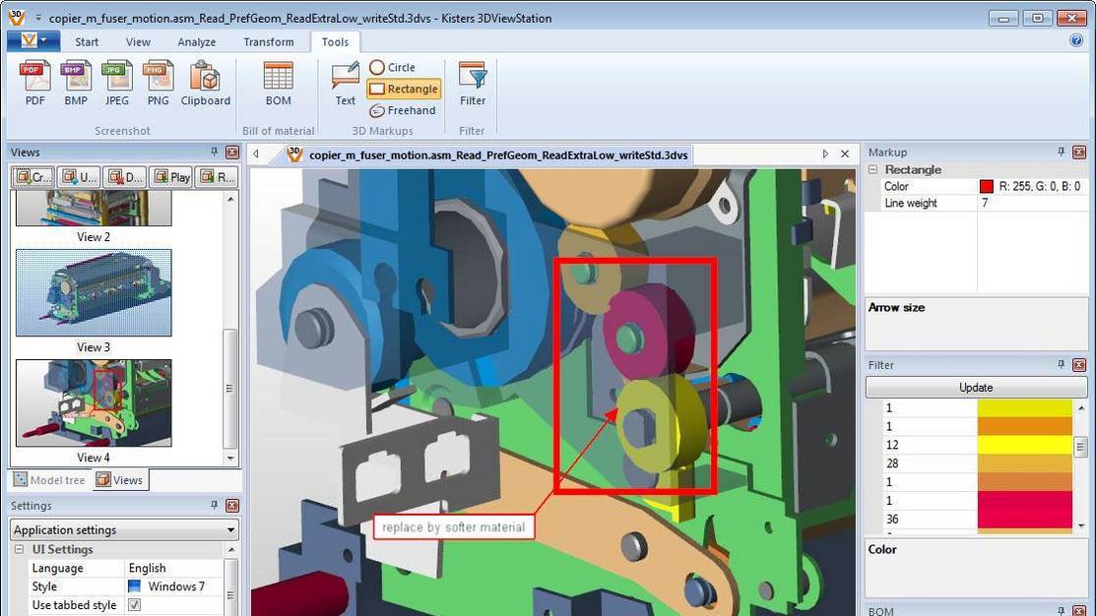Screen dimensions: 1096x616
Task: Export screenshot as PDF
Action: (x=35, y=83)
